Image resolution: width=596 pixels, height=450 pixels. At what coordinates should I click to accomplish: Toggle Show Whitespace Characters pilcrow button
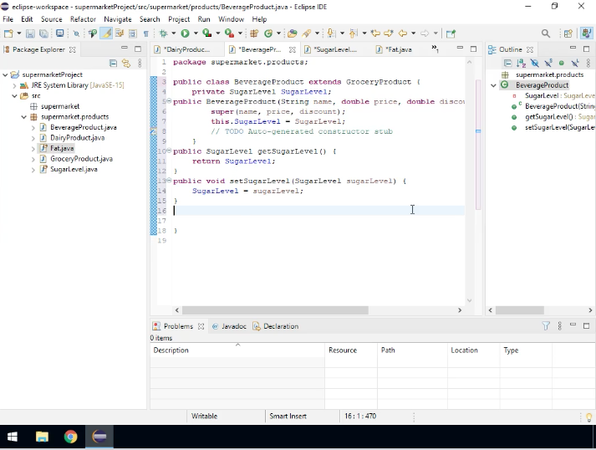point(145,33)
